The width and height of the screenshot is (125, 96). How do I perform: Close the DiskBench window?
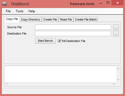[x=118, y=3]
